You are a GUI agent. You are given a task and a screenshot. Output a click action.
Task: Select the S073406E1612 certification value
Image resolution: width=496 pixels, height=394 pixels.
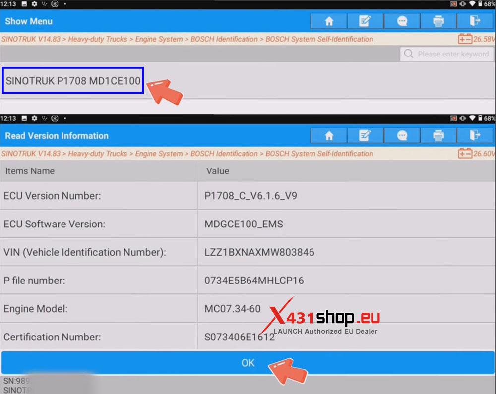pos(240,337)
